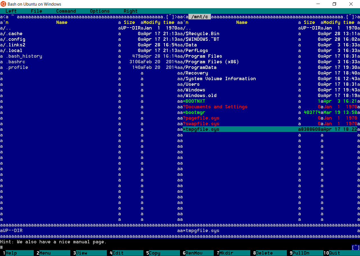This screenshot has width=360, height=256.
Task: Open the Command menu
Action: (x=66, y=11)
